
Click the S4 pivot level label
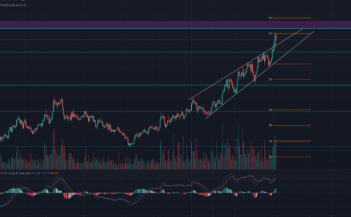[271, 141]
